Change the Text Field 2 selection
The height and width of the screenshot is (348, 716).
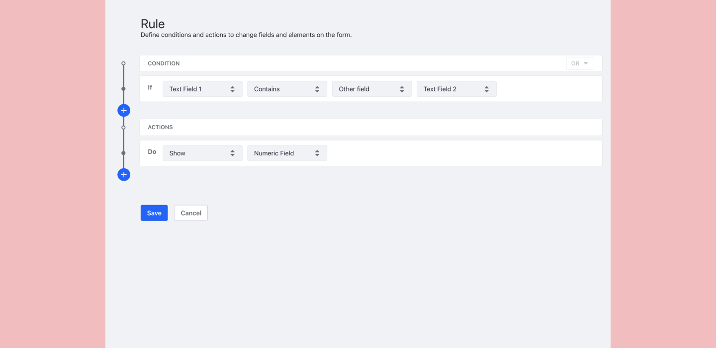(456, 89)
